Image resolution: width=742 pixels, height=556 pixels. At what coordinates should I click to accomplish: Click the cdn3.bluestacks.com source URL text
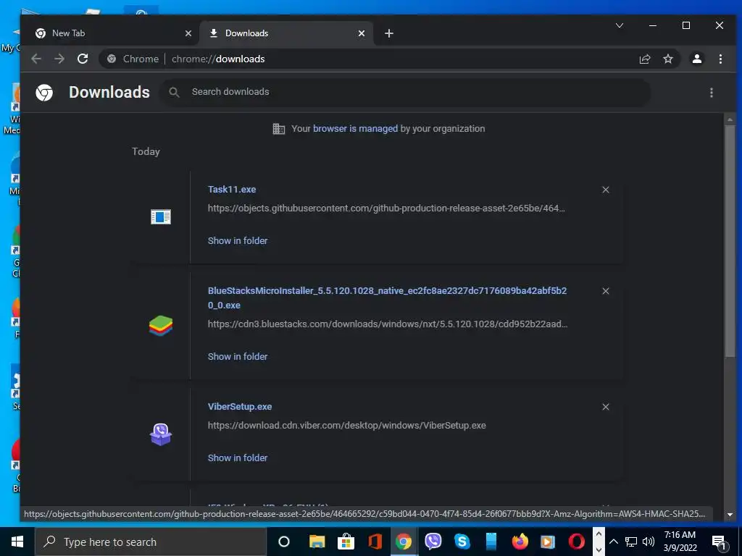(x=388, y=324)
